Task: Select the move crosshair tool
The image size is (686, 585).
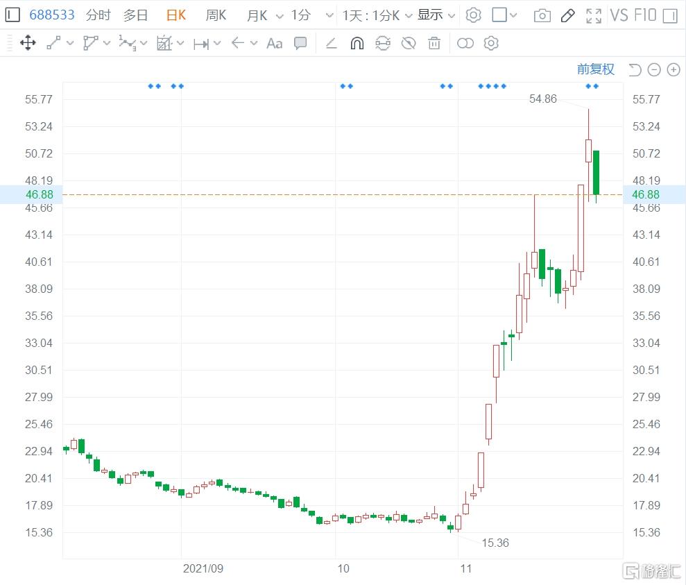Action: 28,43
